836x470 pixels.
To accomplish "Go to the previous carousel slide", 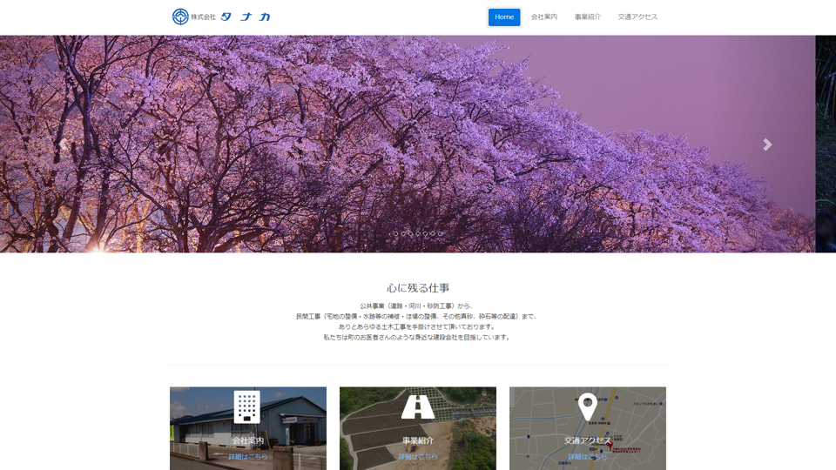I will (63, 144).
